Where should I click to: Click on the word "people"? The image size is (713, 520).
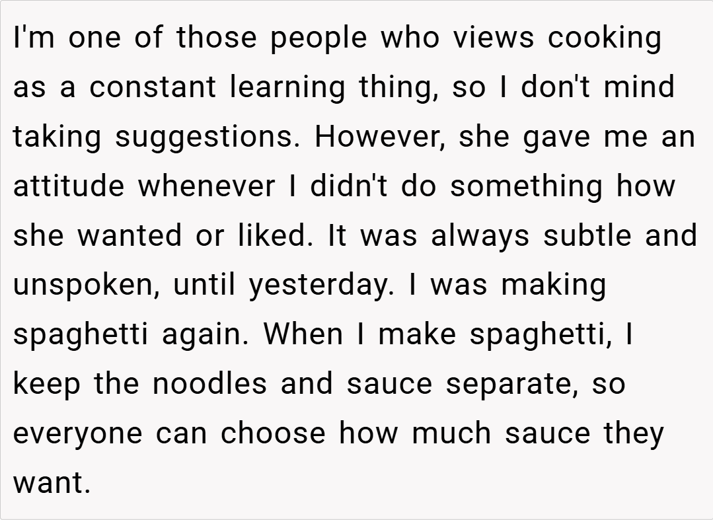point(320,39)
